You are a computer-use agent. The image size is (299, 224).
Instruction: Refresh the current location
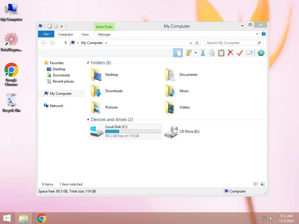[197, 43]
